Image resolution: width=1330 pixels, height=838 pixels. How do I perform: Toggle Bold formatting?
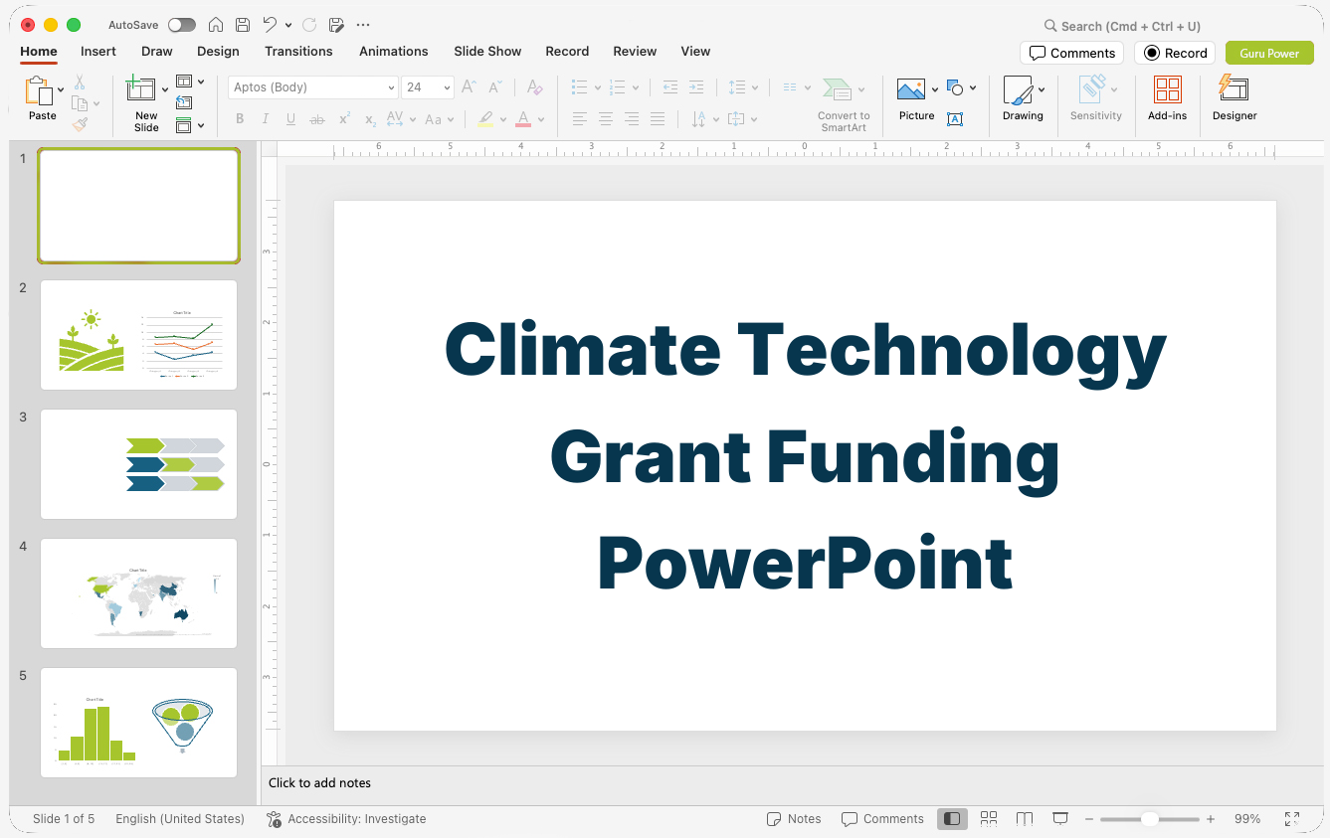240,119
